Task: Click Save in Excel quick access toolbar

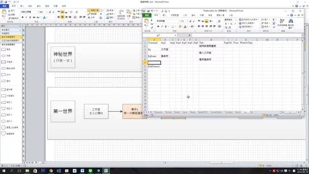Action: [x=148, y=11]
